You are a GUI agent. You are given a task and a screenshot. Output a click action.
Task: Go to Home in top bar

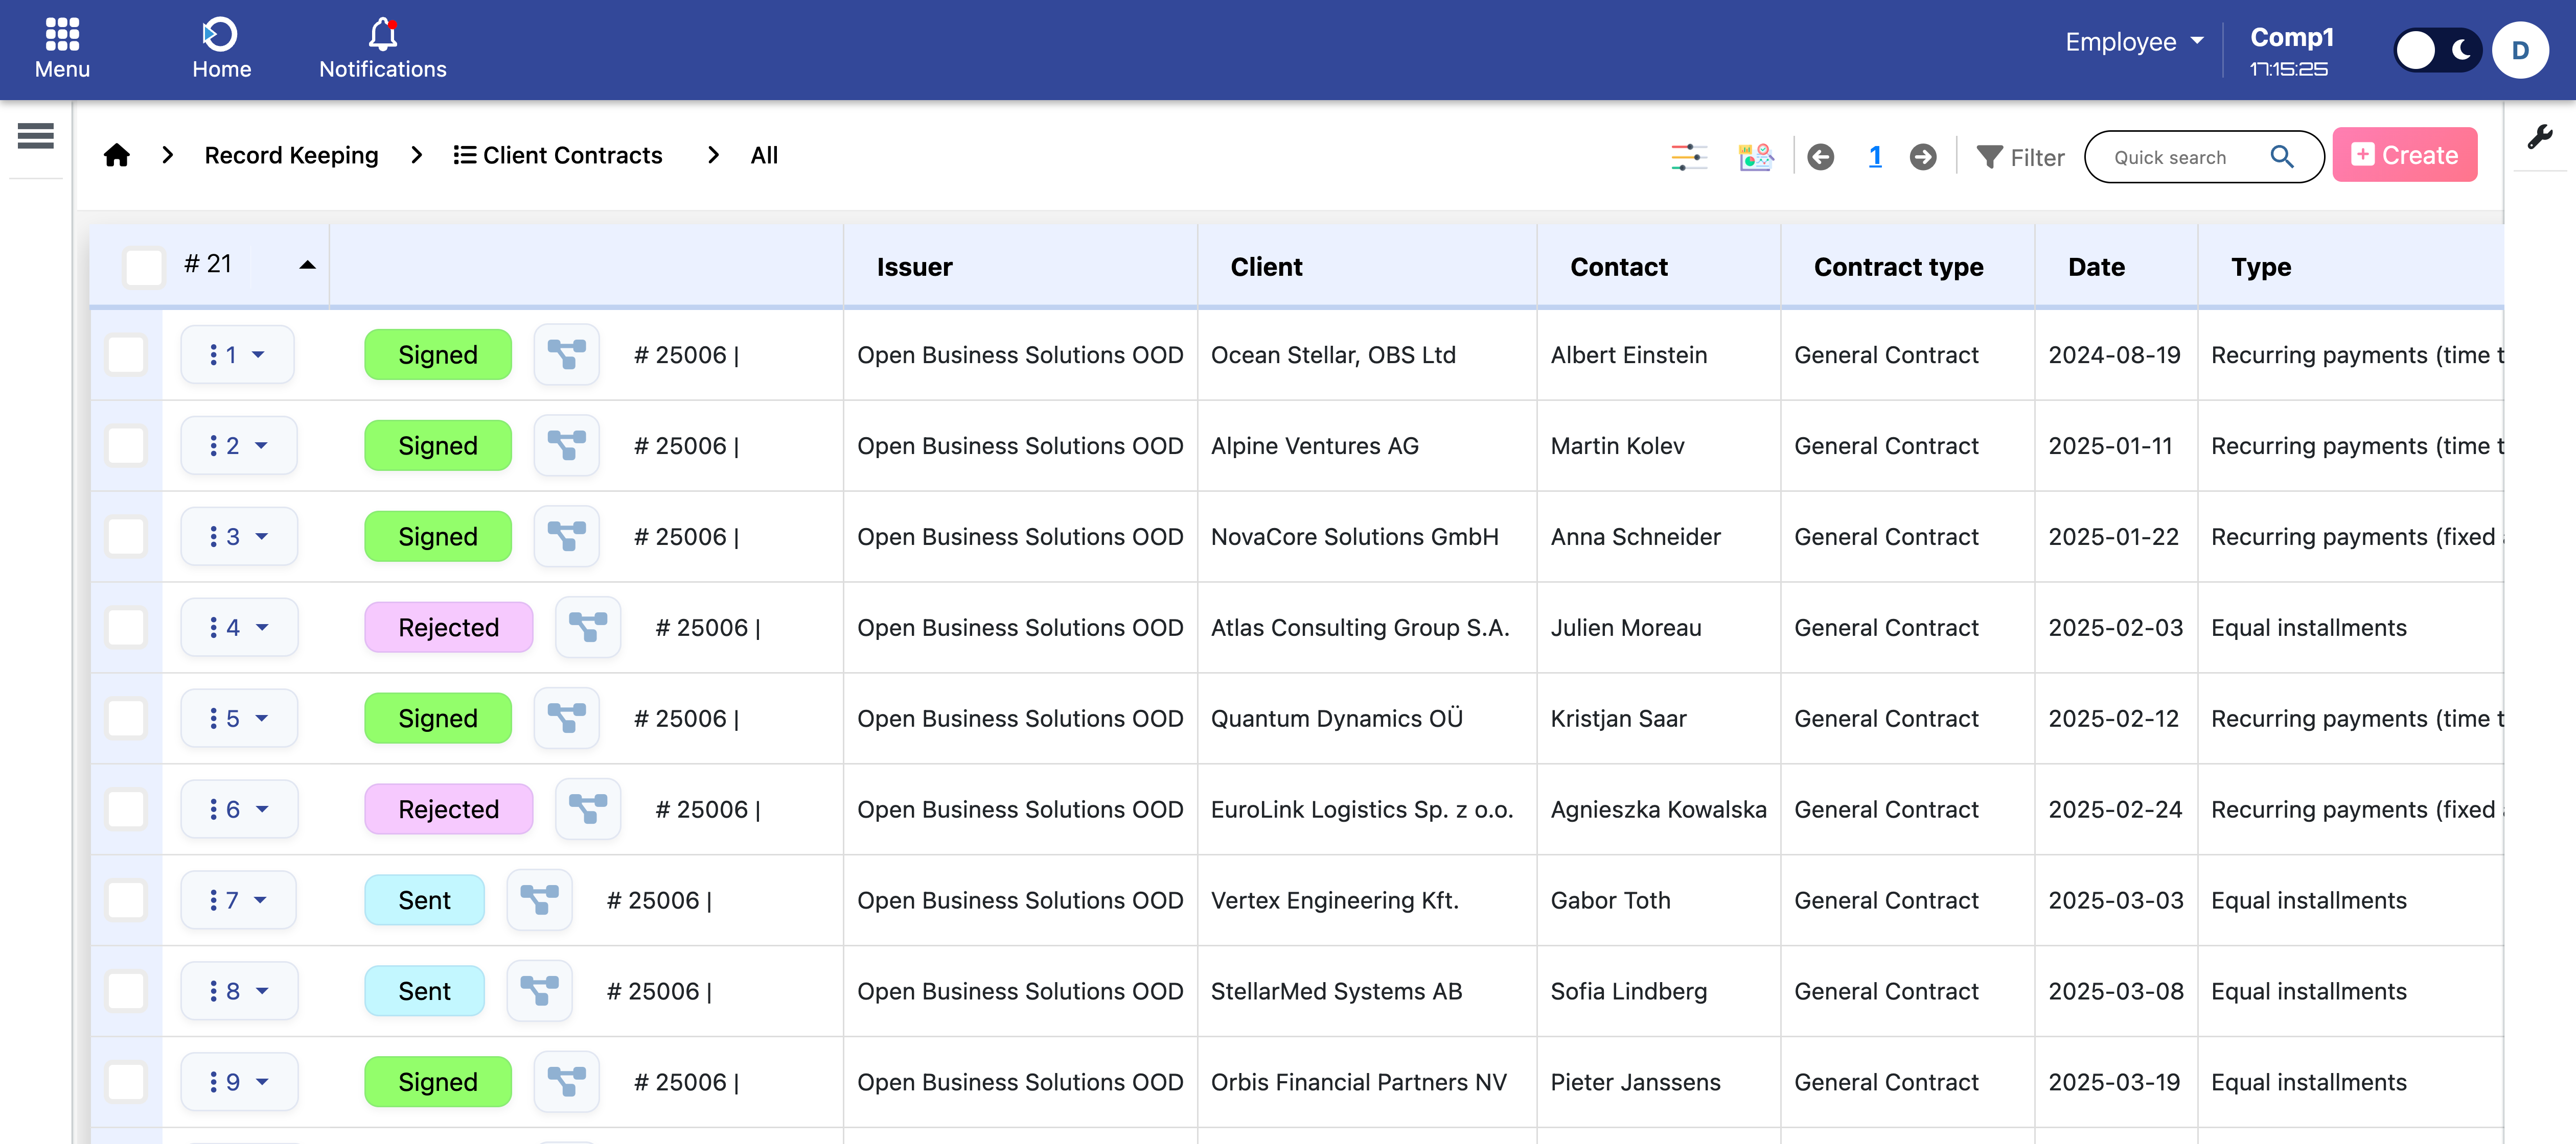tap(221, 49)
